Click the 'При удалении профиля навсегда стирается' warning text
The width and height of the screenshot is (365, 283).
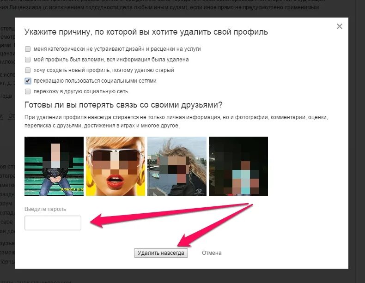pos(176,121)
